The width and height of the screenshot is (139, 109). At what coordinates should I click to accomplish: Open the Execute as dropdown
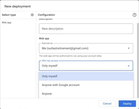click(x=86, y=48)
